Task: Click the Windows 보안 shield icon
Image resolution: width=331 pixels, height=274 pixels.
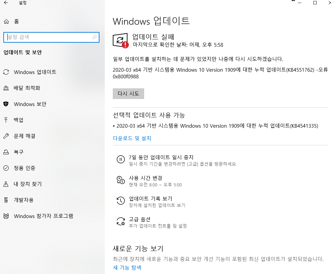Action: point(6,104)
